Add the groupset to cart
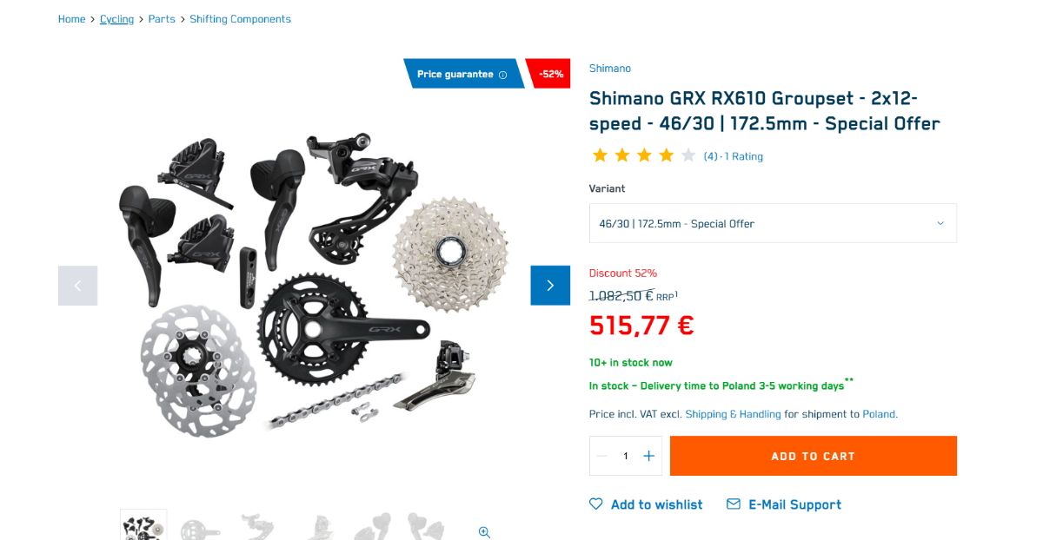1043x540 pixels. [814, 456]
